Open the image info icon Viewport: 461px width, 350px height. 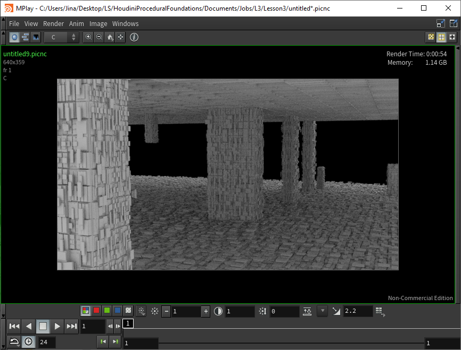coord(134,37)
